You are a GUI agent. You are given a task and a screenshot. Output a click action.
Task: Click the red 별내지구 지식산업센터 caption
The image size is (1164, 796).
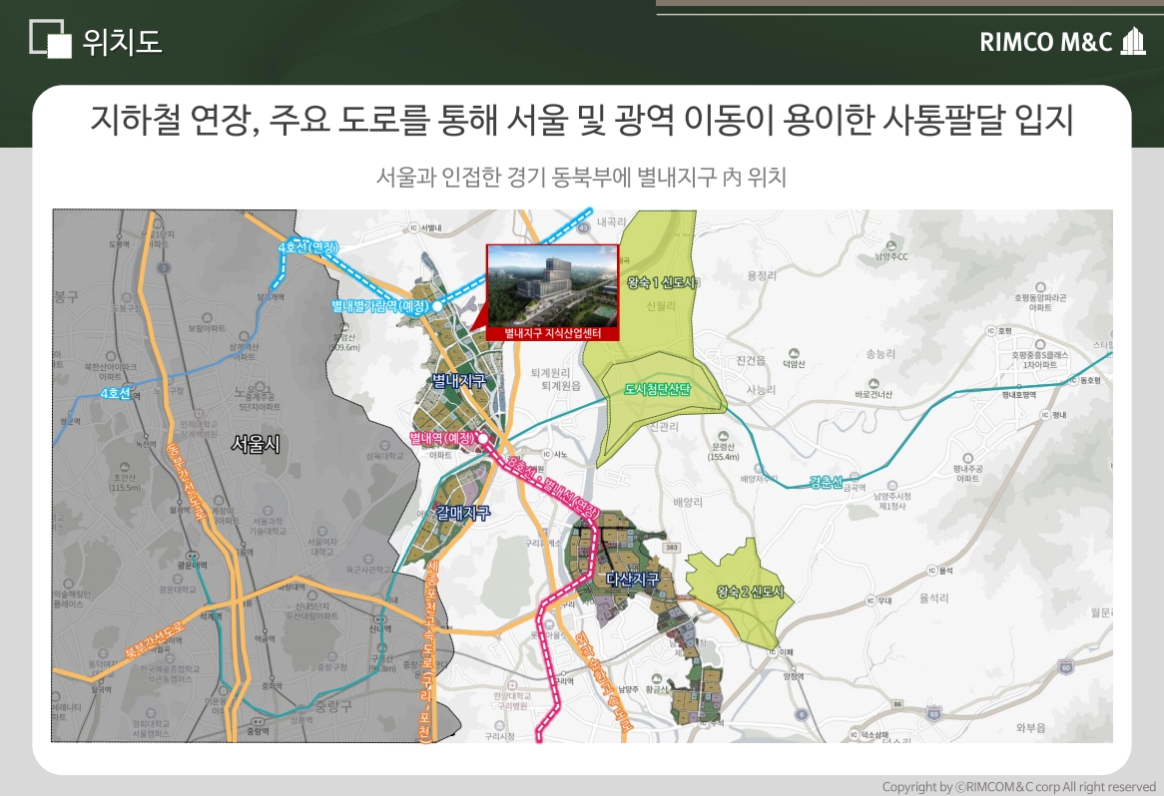click(552, 332)
